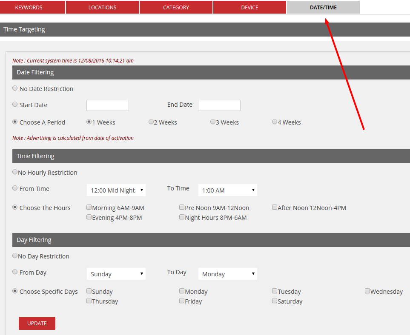Click the End Date label
Image resolution: width=410 pixels, height=335 pixels.
[x=180, y=105]
